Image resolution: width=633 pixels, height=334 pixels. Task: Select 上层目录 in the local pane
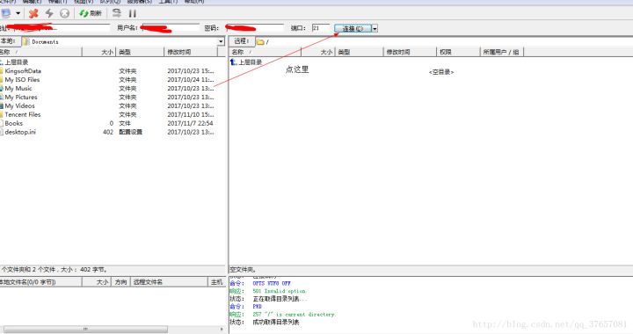coord(16,62)
